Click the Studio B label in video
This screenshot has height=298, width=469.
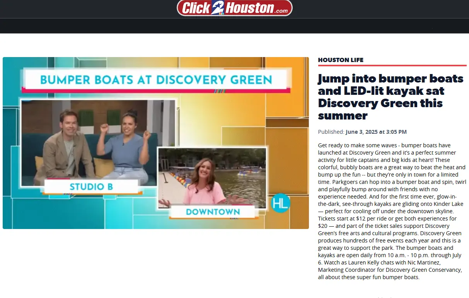pos(91,187)
